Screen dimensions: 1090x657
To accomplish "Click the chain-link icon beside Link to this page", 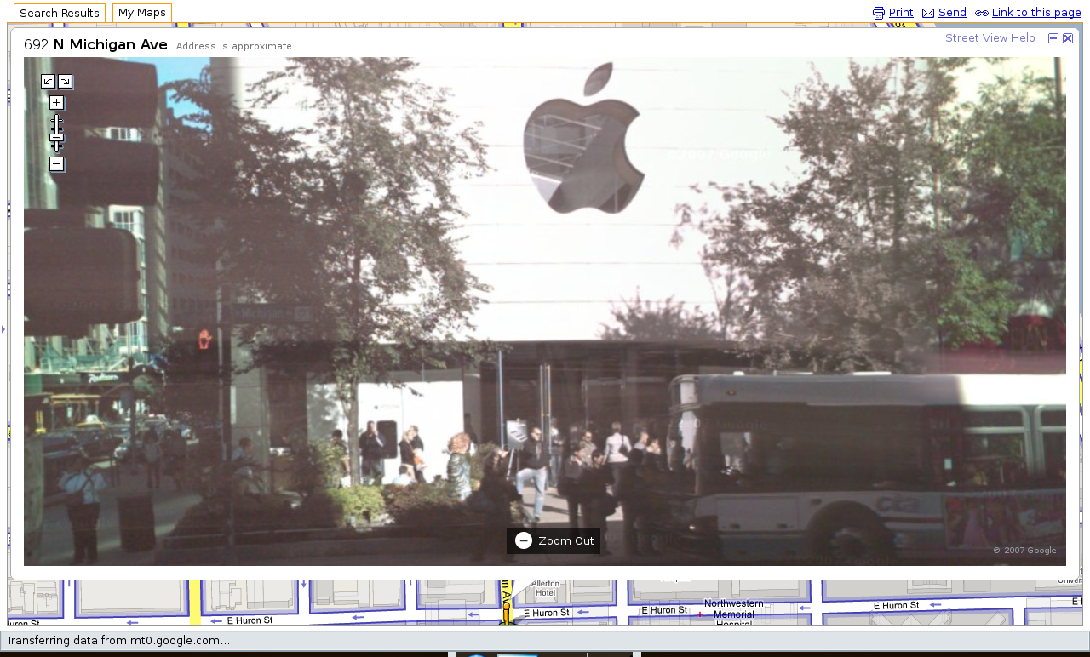I will tap(982, 13).
